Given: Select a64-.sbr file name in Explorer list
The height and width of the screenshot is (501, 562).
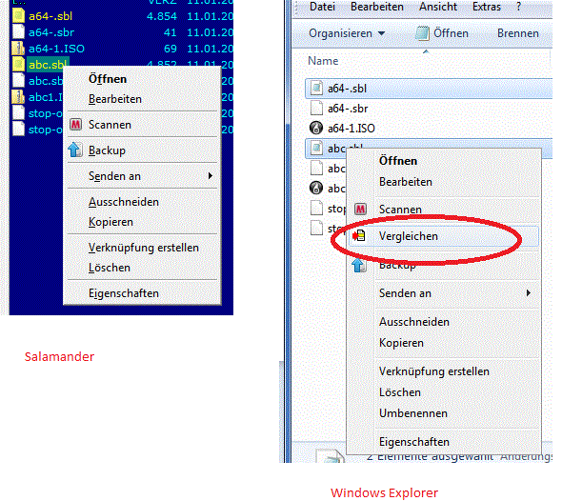Looking at the screenshot, I should pyautogui.click(x=348, y=109).
